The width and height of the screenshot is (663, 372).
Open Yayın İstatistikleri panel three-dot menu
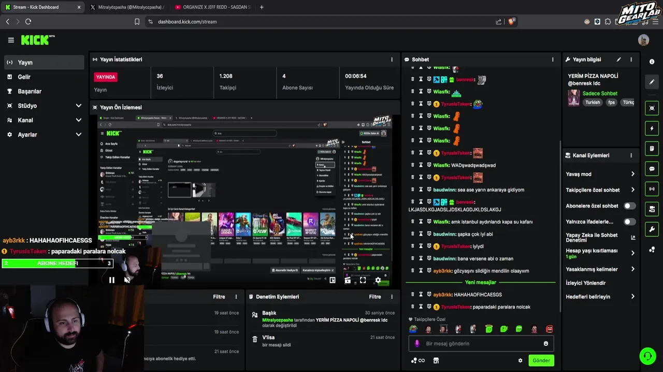coord(392,59)
